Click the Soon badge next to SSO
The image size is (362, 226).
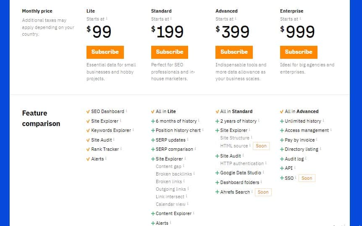click(307, 178)
